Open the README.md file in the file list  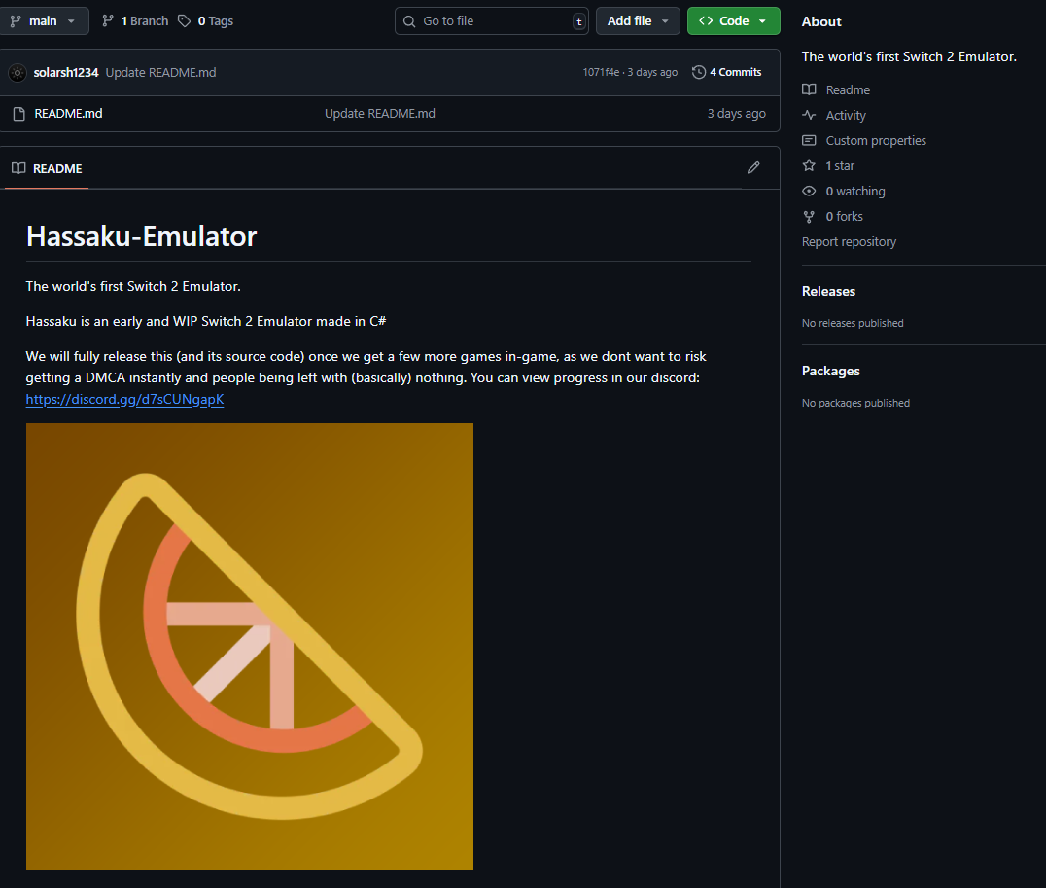pos(68,114)
